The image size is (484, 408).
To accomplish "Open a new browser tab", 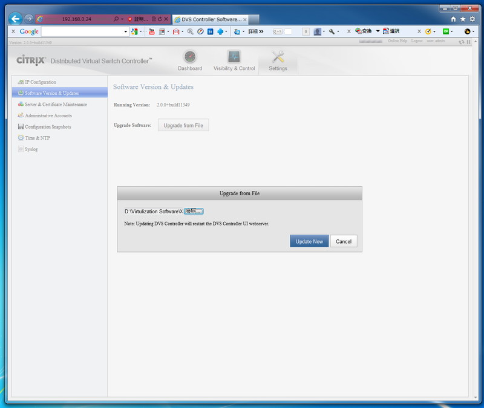I will pos(254,19).
